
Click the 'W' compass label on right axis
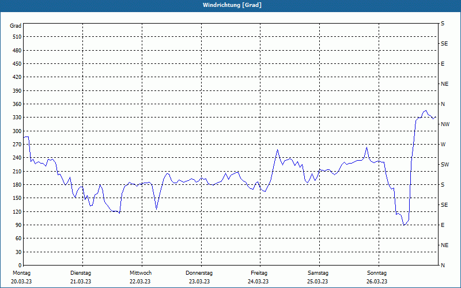pyautogui.click(x=443, y=145)
